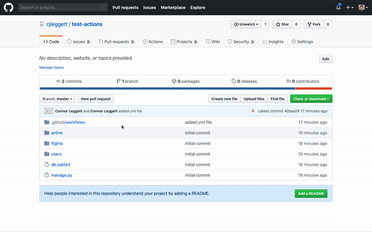Open the notifications bell

[339, 7]
